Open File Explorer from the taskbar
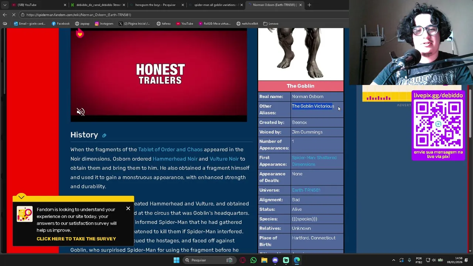The height and width of the screenshot is (266, 473). point(264,260)
